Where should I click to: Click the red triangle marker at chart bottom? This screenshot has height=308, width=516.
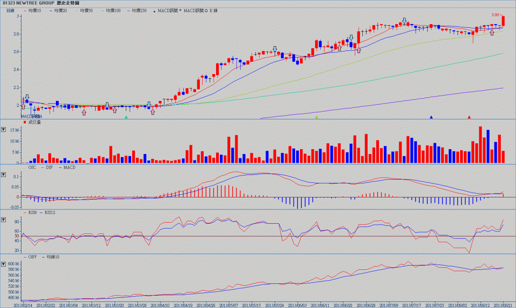coord(469,117)
